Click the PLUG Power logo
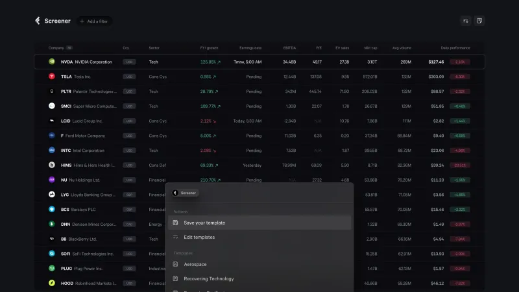The height and width of the screenshot is (292, 519). (52, 268)
